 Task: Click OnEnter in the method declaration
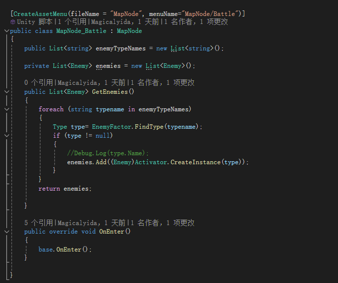click(112, 232)
